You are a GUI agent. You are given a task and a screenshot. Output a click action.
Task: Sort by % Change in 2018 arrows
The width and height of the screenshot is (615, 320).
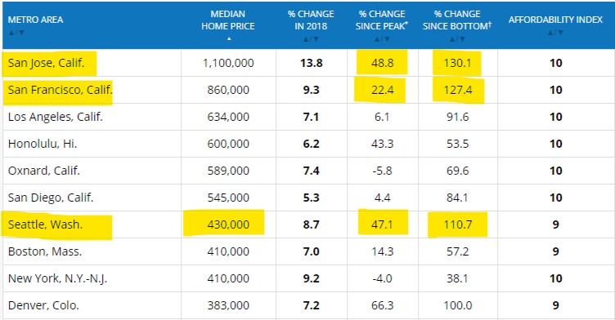(x=311, y=39)
